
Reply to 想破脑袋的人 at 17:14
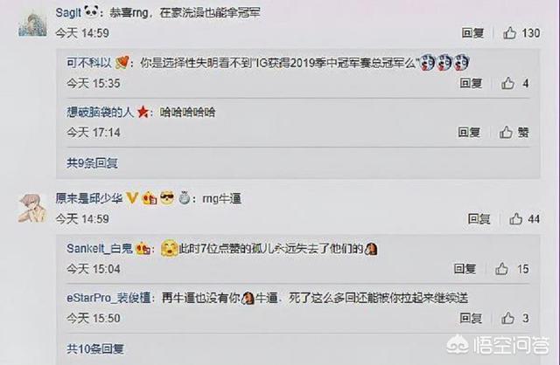click(x=469, y=133)
